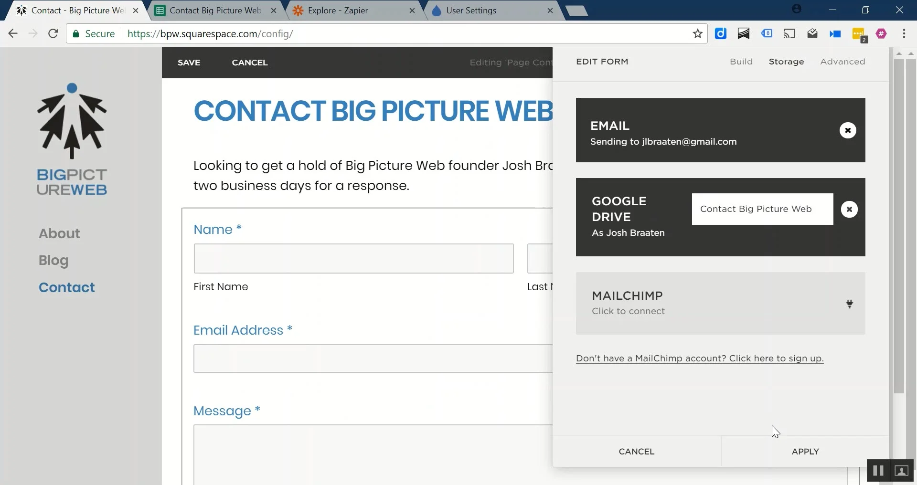Viewport: 917px width, 485px height.
Task: Open the About page link
Action: 59,233
